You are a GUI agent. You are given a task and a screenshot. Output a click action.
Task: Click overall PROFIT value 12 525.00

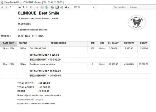[44, 91]
